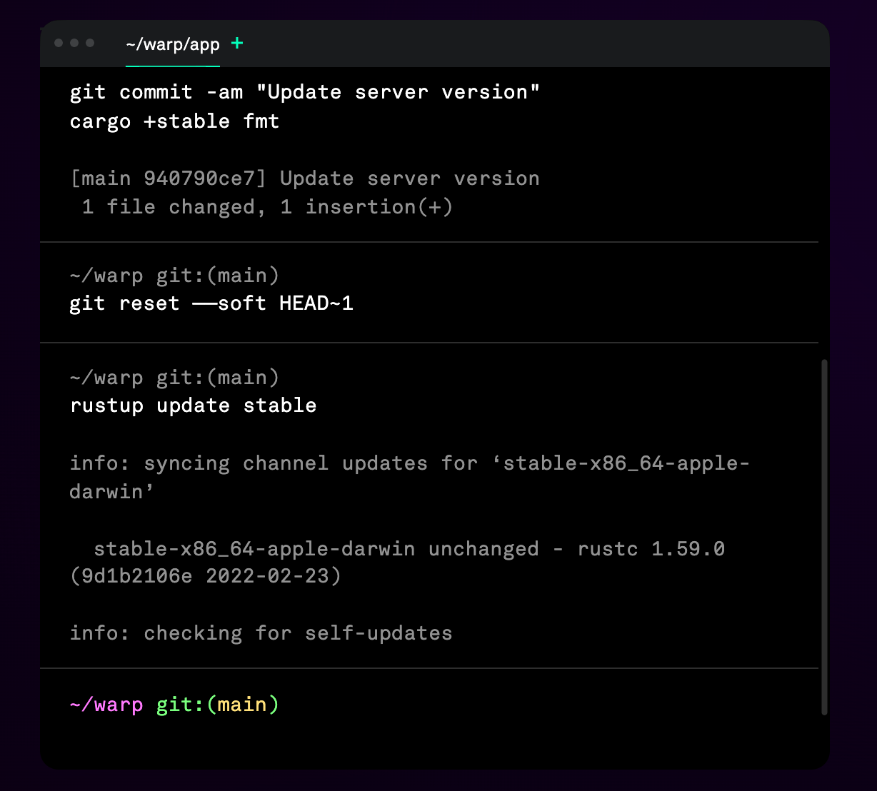The image size is (877, 791).
Task: Select the git reset --soft HEAD~1 block
Action: [211, 303]
